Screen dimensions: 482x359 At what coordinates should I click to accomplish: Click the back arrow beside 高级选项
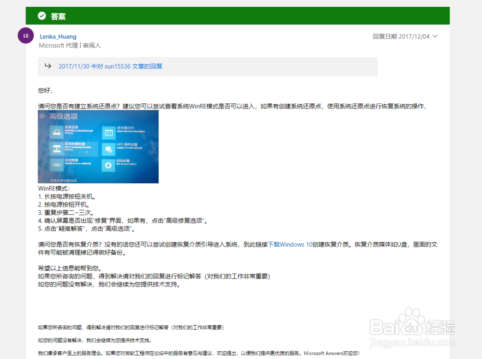tap(42, 116)
